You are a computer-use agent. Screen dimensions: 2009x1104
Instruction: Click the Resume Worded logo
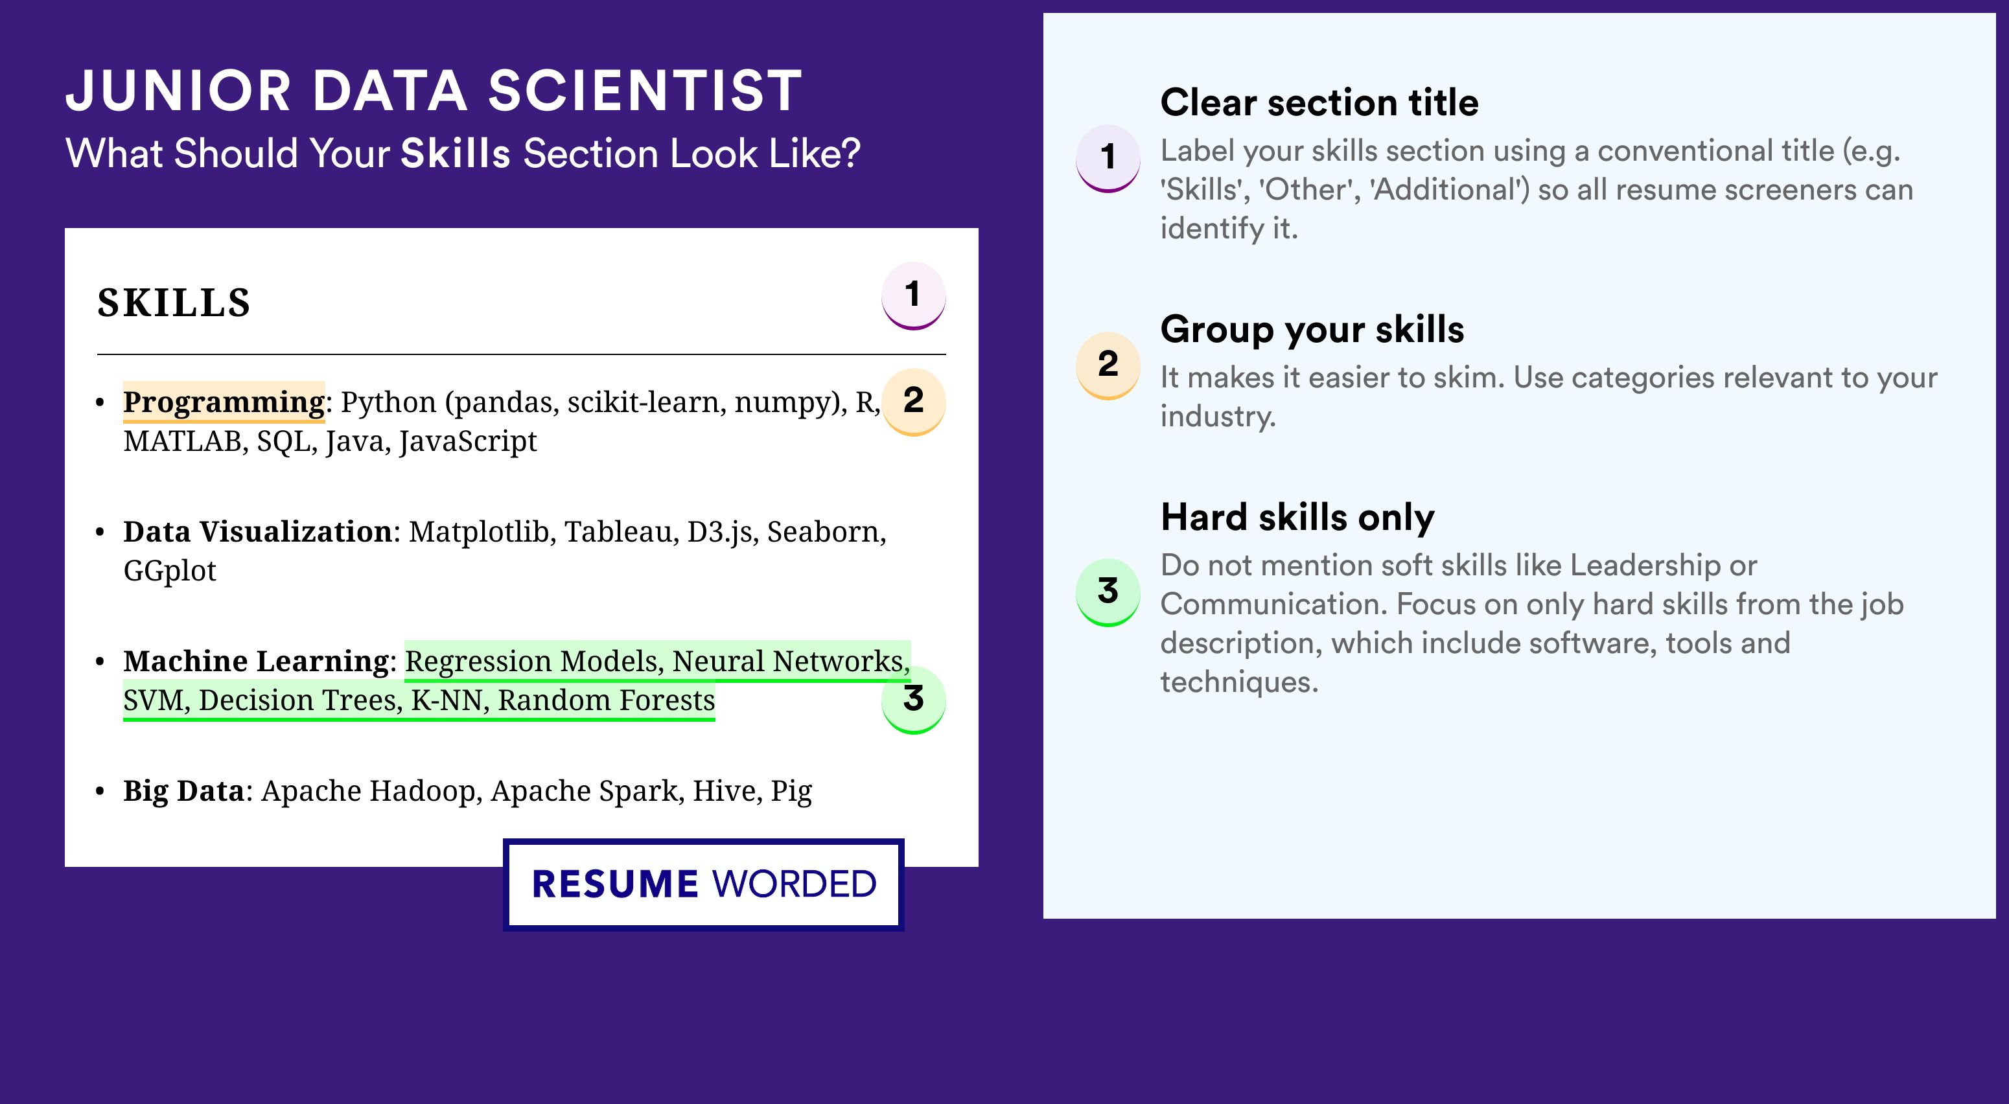point(703,885)
